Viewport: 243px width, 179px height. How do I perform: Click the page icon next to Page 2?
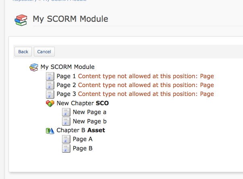coord(50,85)
